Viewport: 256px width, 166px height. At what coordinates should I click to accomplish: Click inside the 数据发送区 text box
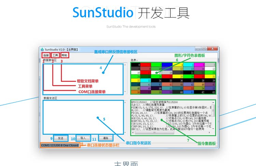[83, 117]
